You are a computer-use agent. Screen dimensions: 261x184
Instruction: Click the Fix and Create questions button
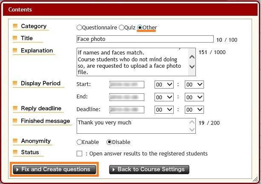pos(55,170)
